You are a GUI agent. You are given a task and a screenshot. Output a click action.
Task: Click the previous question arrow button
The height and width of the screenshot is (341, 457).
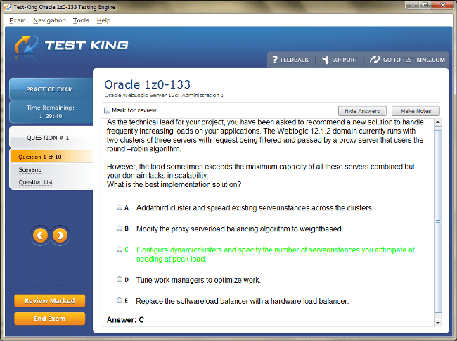click(40, 236)
